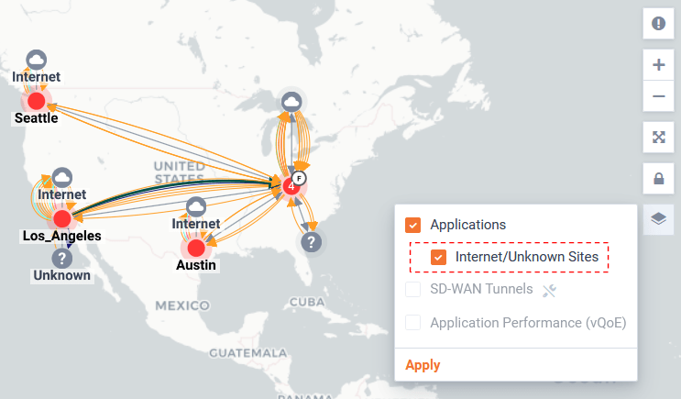Click the cloud icon near Great Lakes

[291, 103]
